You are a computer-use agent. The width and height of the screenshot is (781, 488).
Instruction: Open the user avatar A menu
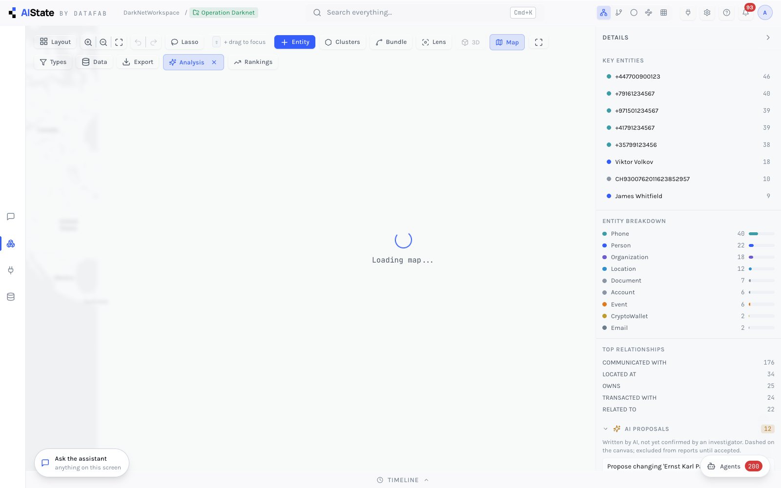pos(765,13)
